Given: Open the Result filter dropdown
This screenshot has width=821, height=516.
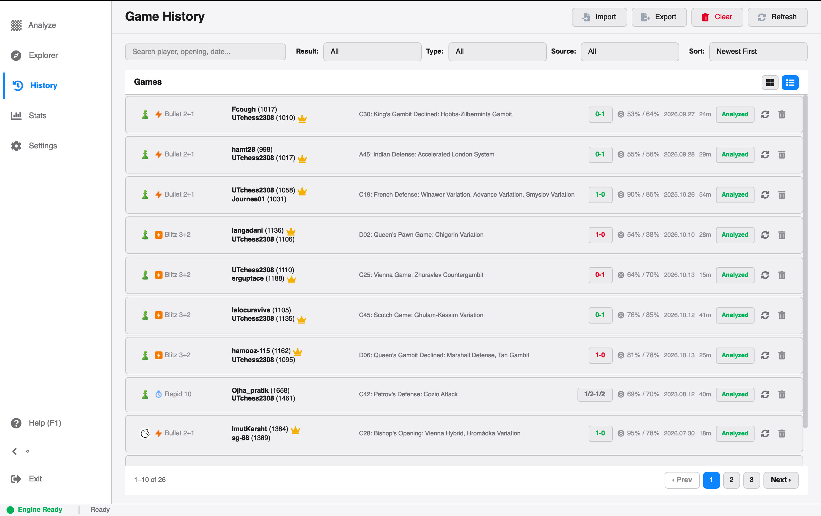Looking at the screenshot, I should [x=372, y=52].
